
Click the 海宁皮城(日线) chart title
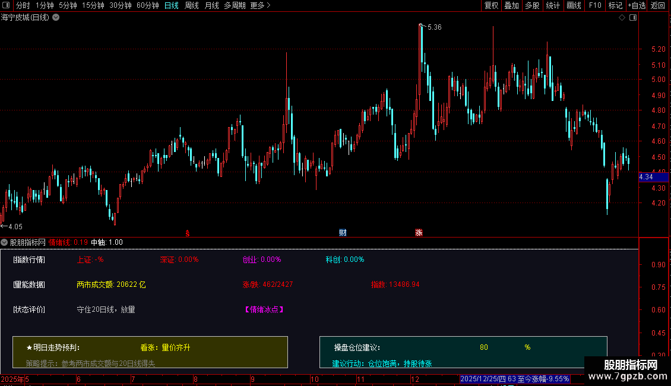[x=26, y=18]
